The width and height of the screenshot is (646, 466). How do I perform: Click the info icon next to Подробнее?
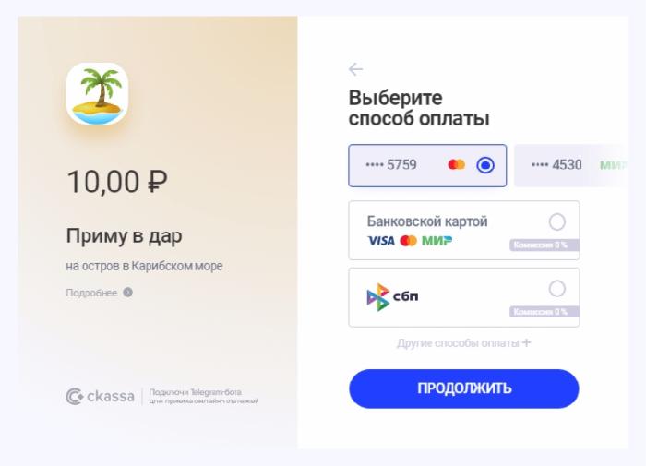[x=127, y=293]
